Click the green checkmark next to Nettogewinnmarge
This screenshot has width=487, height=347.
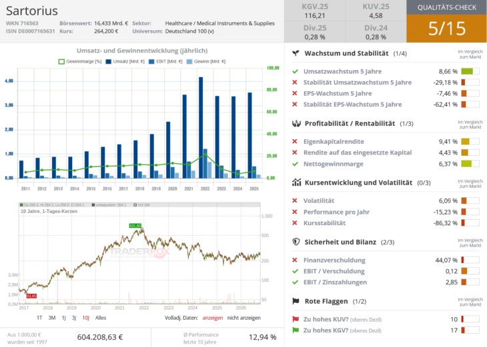click(x=295, y=164)
